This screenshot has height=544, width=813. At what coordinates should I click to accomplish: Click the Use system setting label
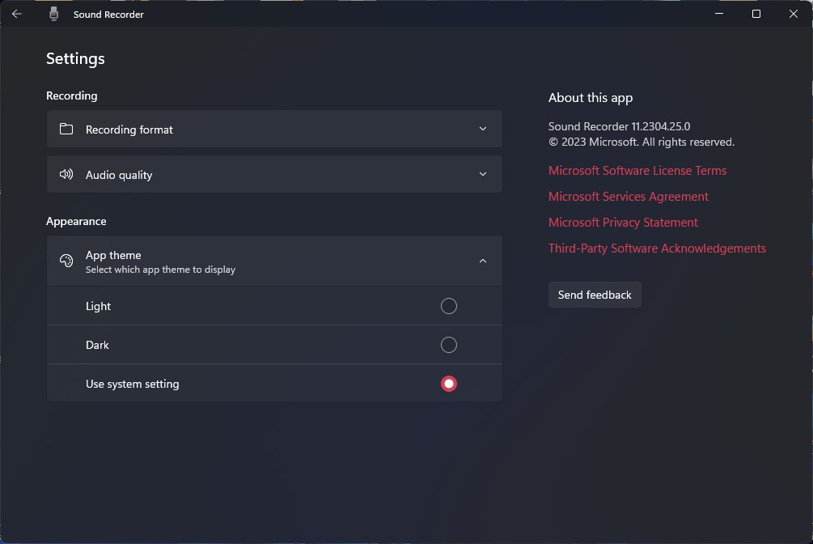click(x=132, y=385)
